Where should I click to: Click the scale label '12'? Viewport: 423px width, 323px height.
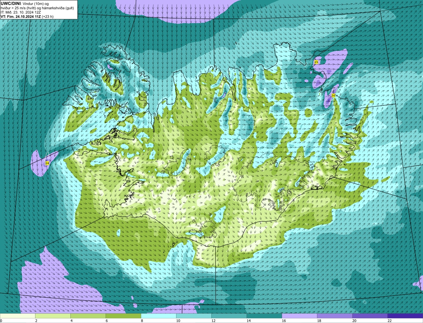(x=213, y=321)
